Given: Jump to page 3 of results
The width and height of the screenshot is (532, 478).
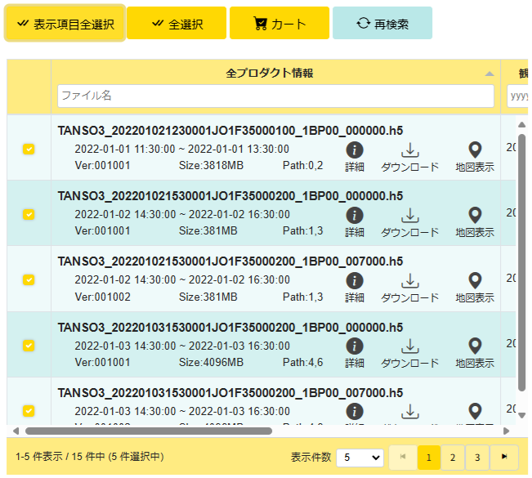Looking at the screenshot, I should coord(477,458).
